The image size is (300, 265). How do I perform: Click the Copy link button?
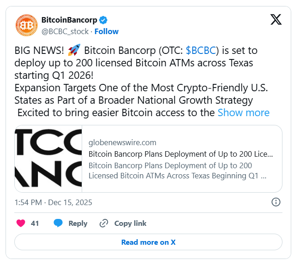pos(130,224)
